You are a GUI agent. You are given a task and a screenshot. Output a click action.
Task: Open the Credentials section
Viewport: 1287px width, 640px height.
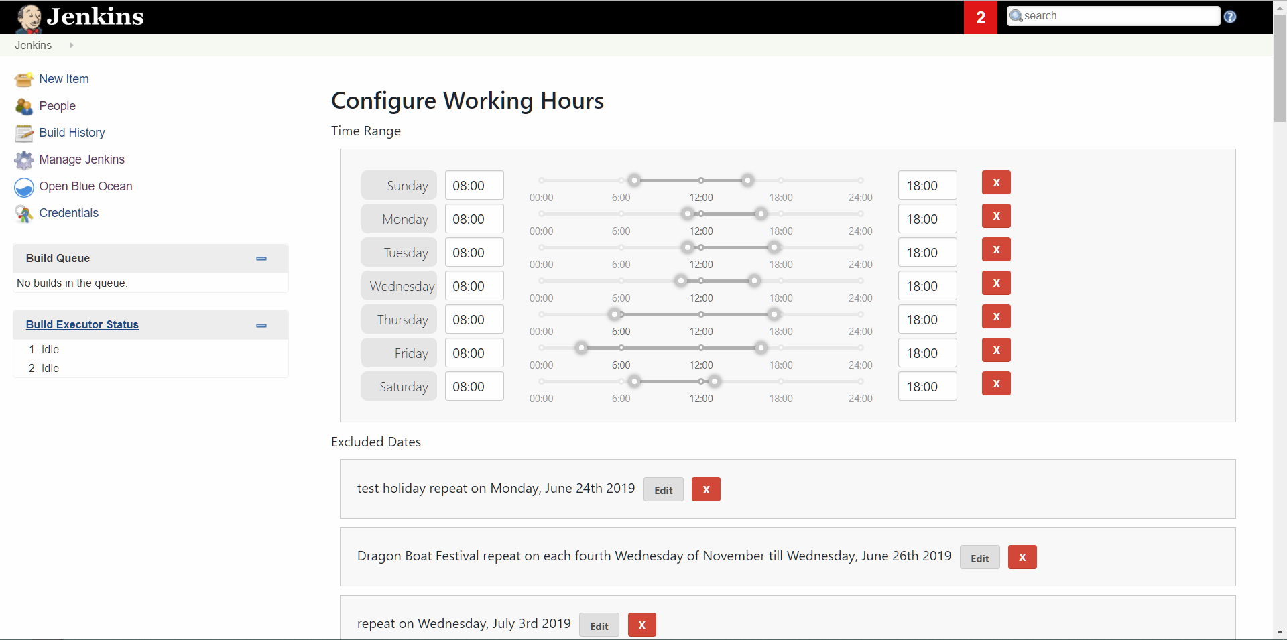tap(69, 213)
